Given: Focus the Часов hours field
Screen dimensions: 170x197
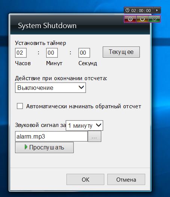Looking at the screenshot, I should pos(21,53).
